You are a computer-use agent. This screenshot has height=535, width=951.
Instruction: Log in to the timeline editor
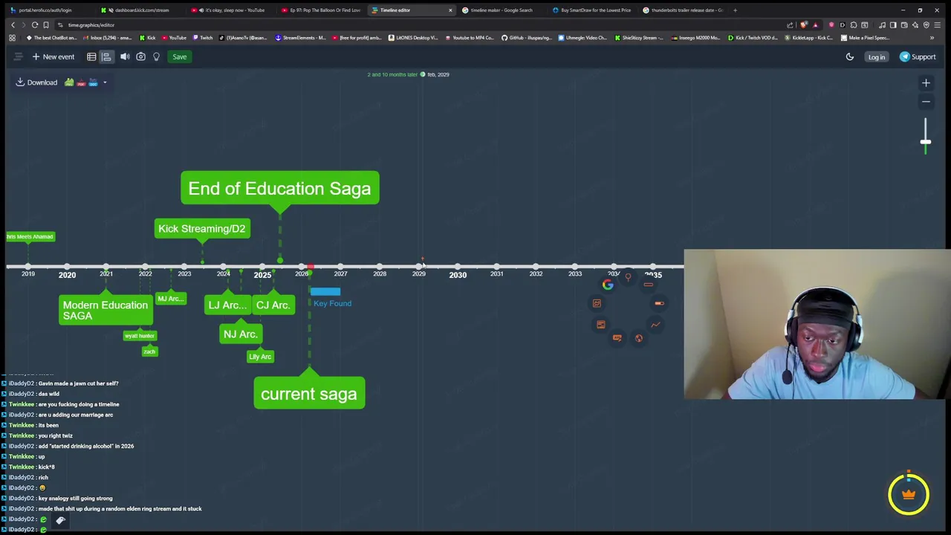[877, 56]
